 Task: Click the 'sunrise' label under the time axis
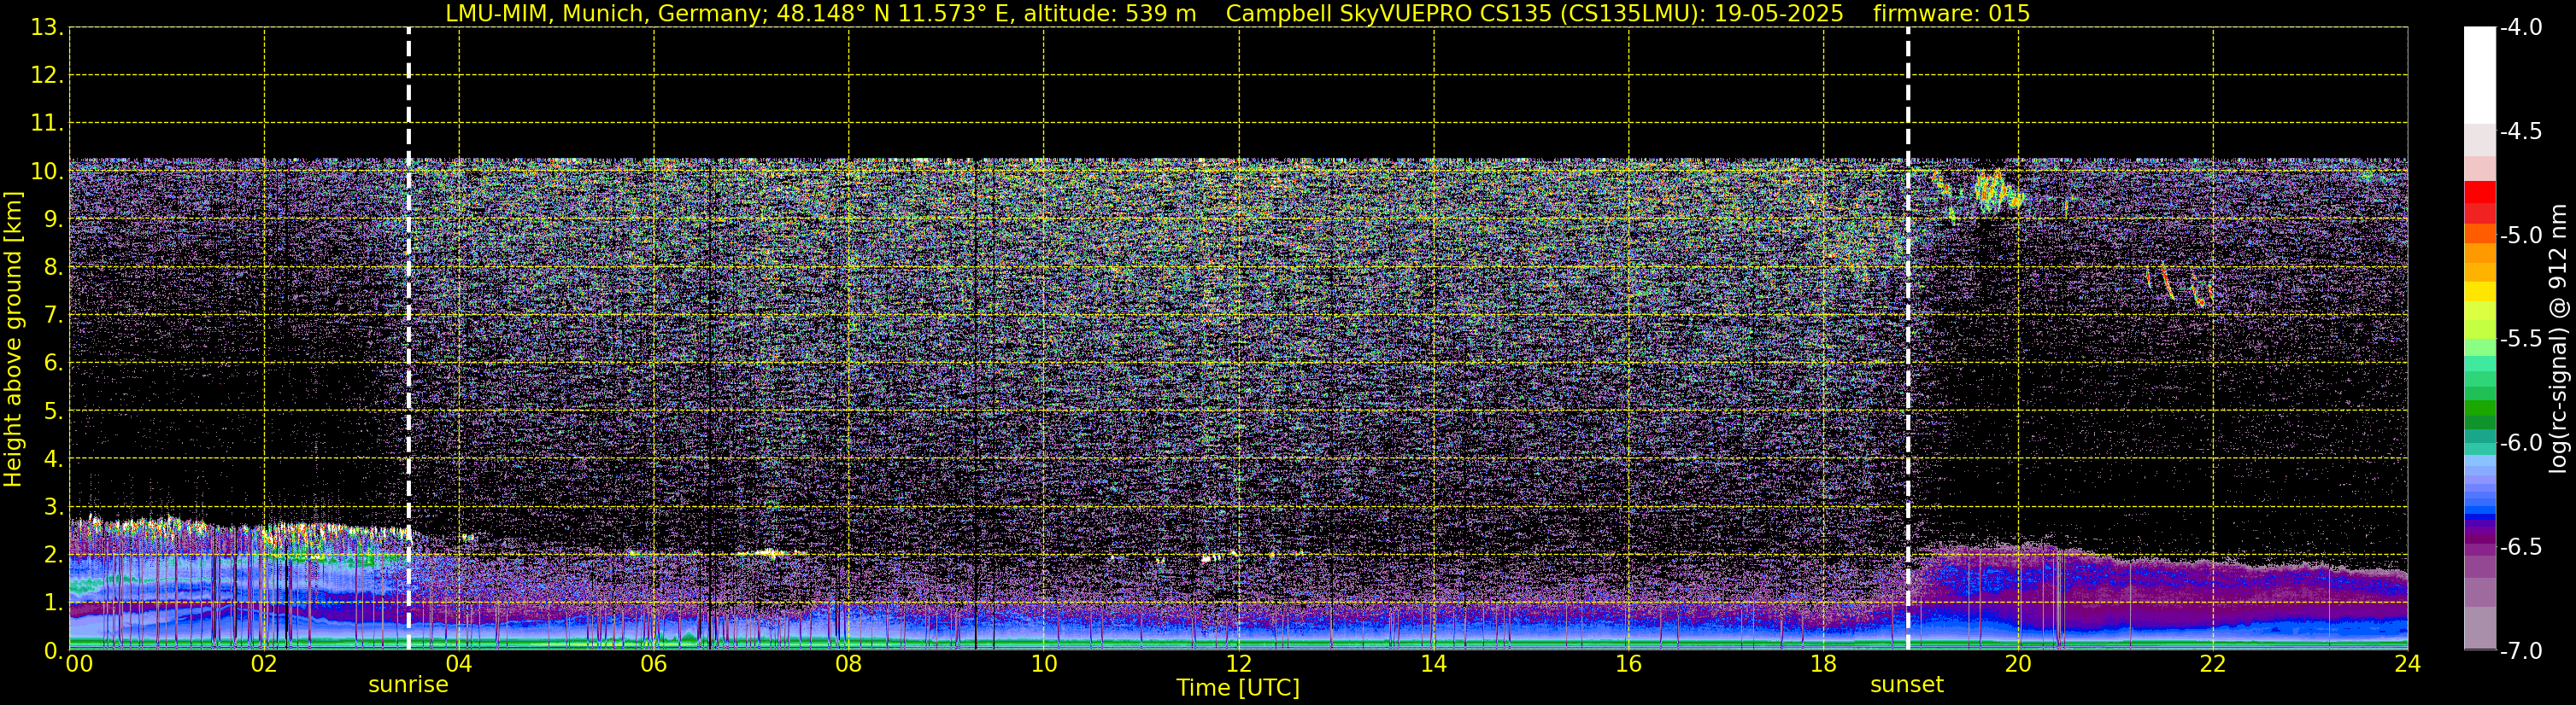coord(408,685)
